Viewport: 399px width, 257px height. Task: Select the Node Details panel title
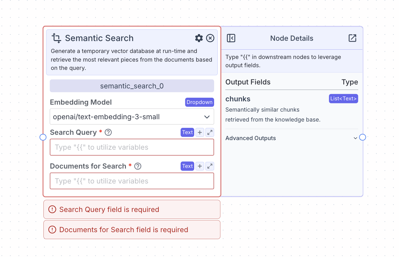pos(292,38)
